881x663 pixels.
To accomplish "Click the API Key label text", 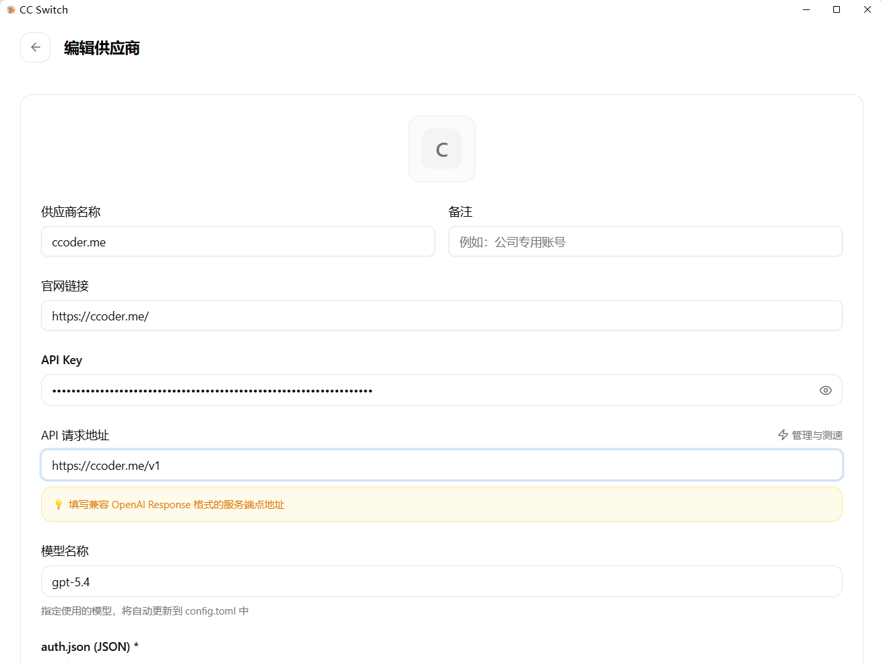I will point(61,360).
